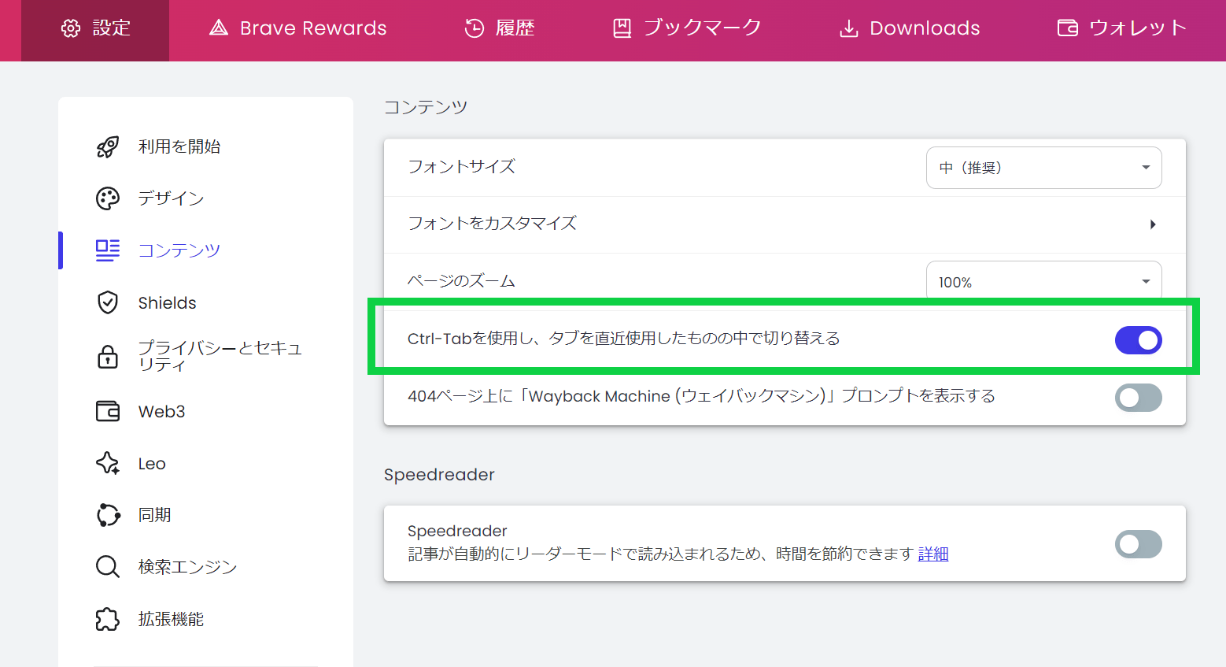Screen dimensions: 1226x667
Task: Click the コンテンツ section heading
Action: point(426,107)
